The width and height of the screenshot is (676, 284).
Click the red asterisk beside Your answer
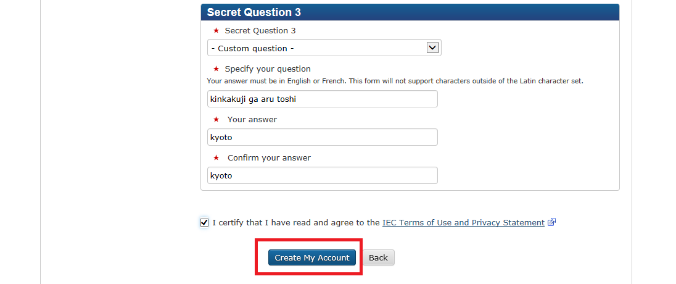216,120
